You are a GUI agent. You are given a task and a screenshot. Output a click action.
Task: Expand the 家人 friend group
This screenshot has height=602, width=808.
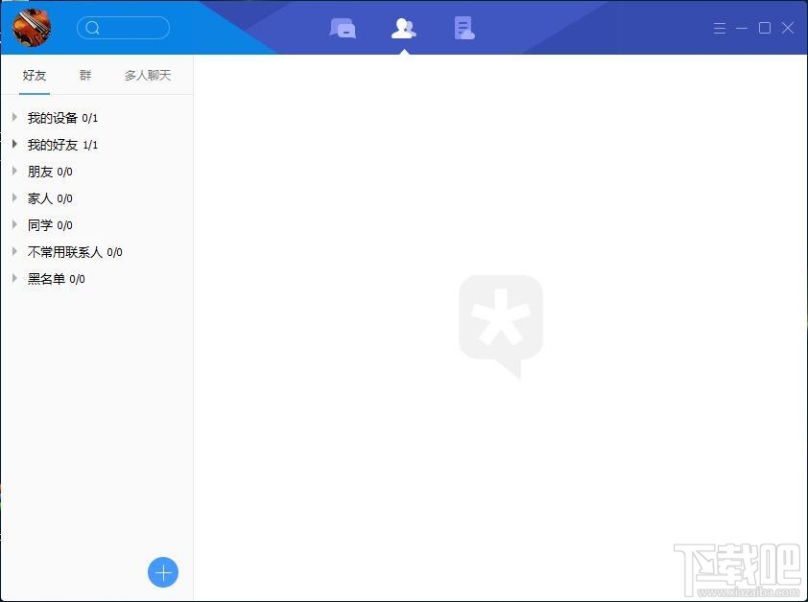[14, 198]
